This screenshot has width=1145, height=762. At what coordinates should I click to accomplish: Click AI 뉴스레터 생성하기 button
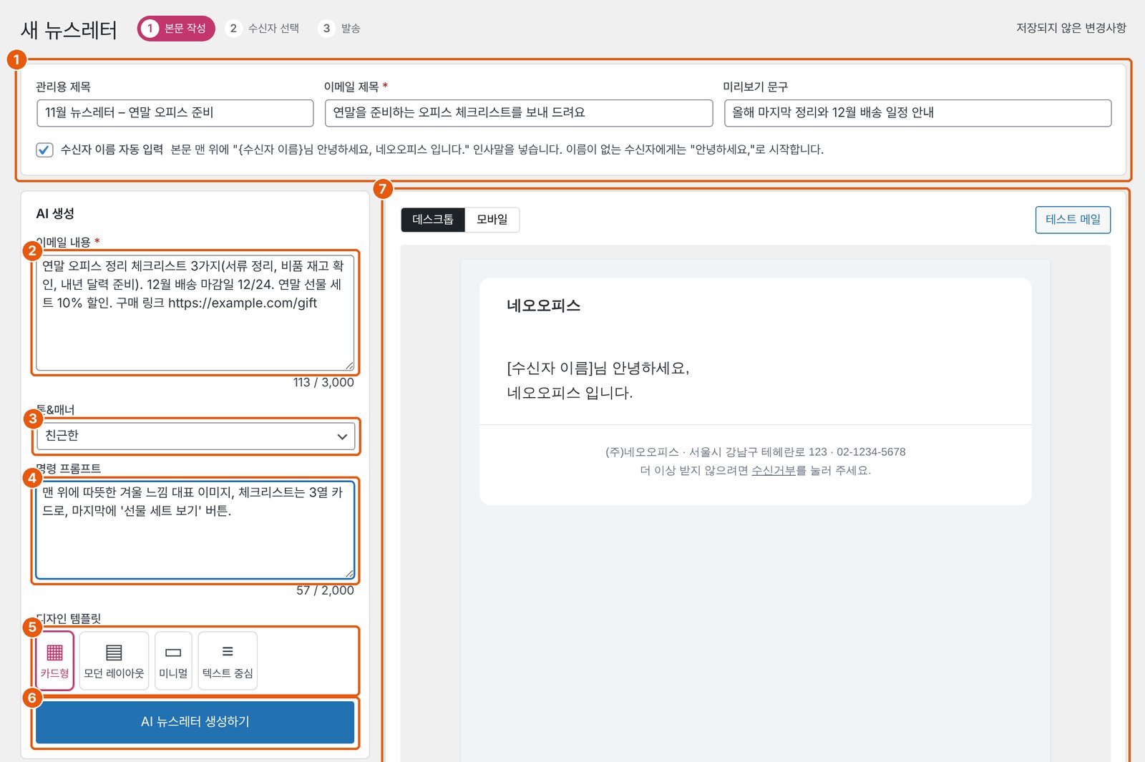tap(195, 722)
